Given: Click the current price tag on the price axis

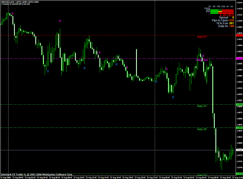Looking at the screenshot, I should (x=240, y=150).
